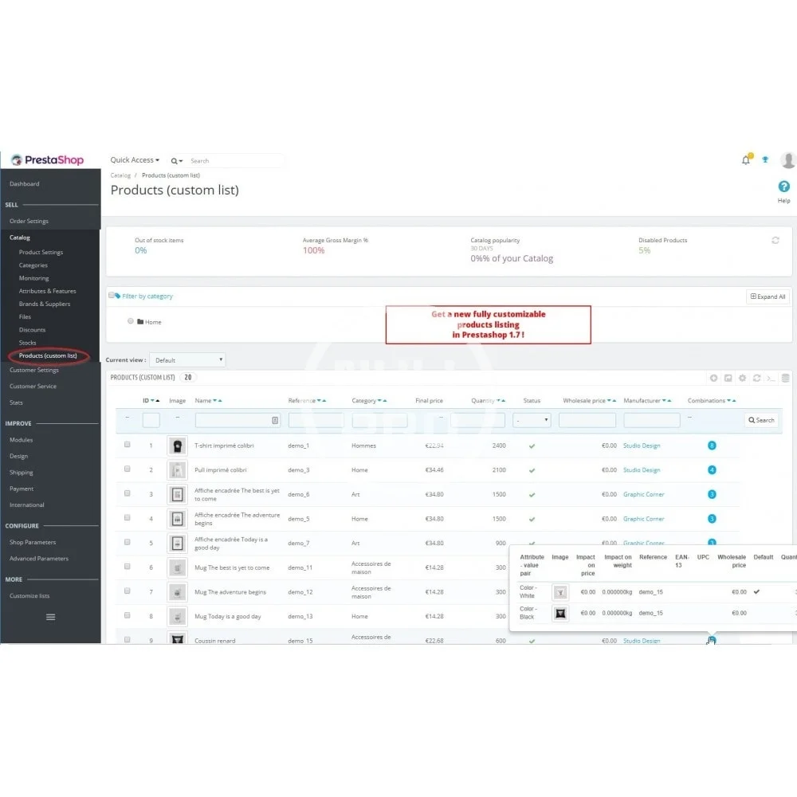Open the Status filter dropdown

pos(532,420)
